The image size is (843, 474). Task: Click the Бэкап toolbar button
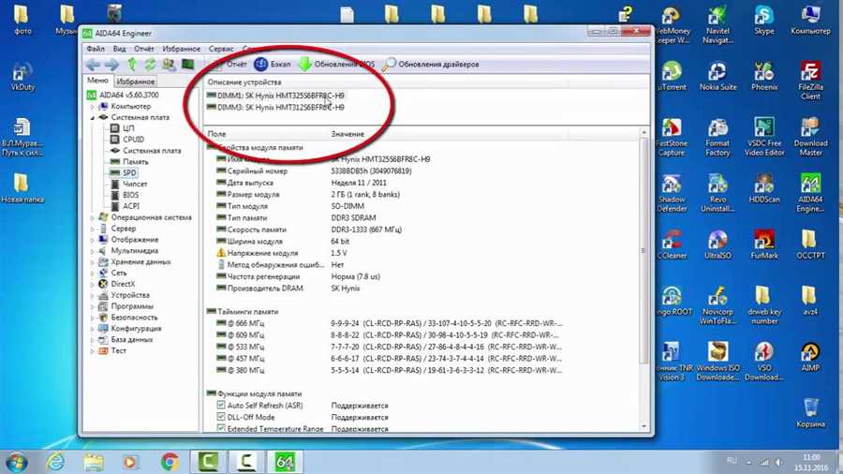pos(272,65)
